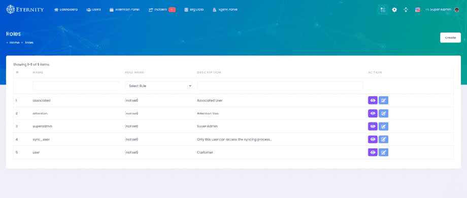467x198 pixels.
Task: Click the 'Customer' description cell
Action: click(x=205, y=152)
